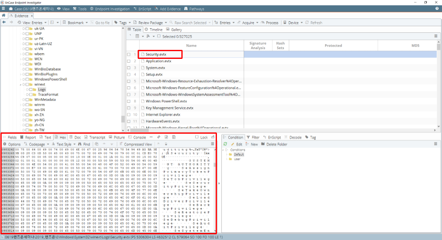Click the sort icon in table toolbar
Viewport: 442px width, 240px height.
click(x=148, y=36)
